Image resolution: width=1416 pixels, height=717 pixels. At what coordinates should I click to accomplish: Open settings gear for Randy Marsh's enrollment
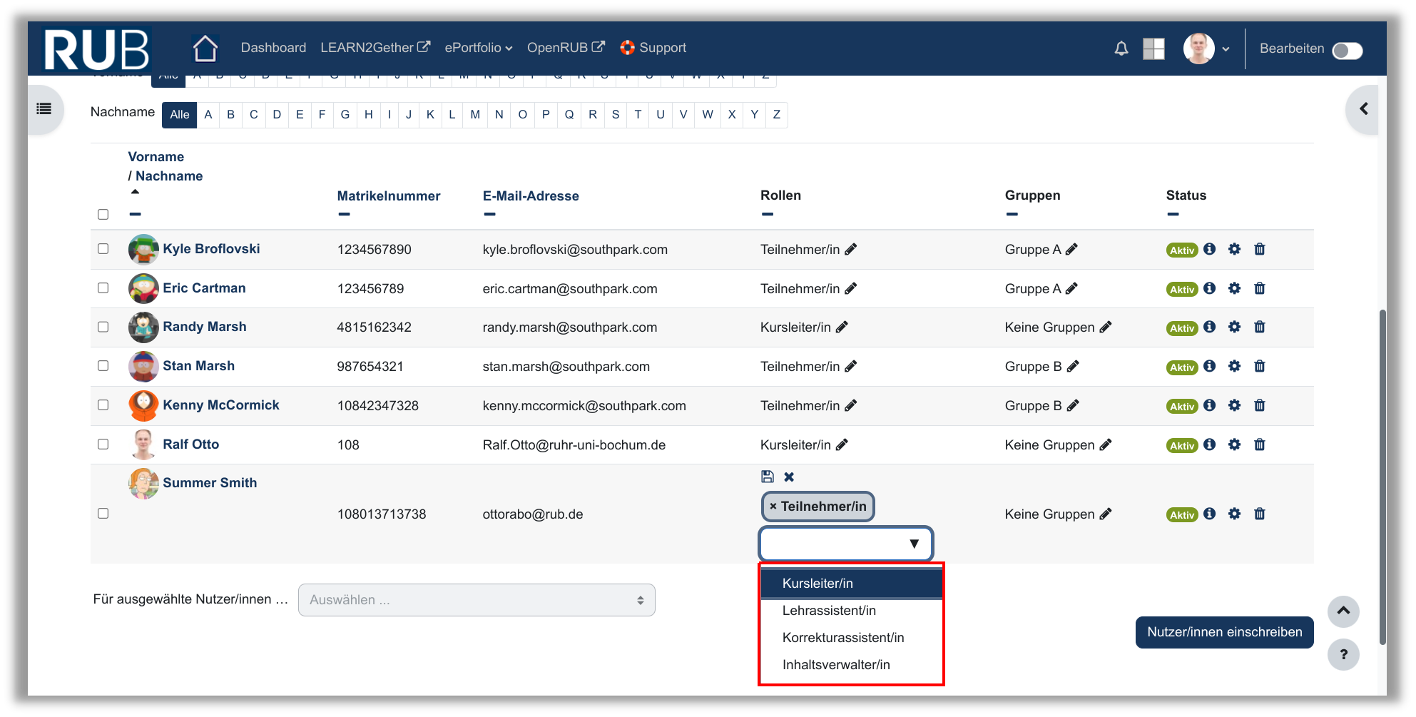(x=1234, y=327)
